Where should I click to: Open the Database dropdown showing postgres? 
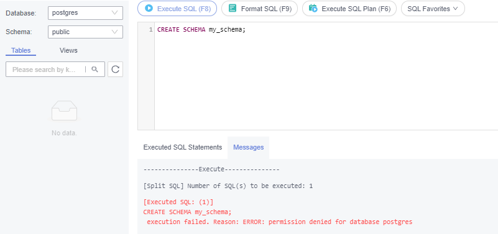85,13
